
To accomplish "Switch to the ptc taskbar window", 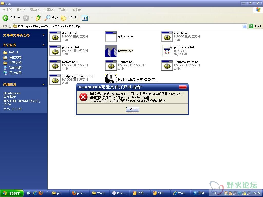I will pos(59,193).
